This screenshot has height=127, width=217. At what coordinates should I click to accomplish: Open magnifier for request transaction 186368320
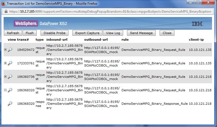(x=10, y=90)
